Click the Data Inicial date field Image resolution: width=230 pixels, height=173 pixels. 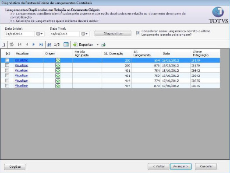click(x=20, y=34)
